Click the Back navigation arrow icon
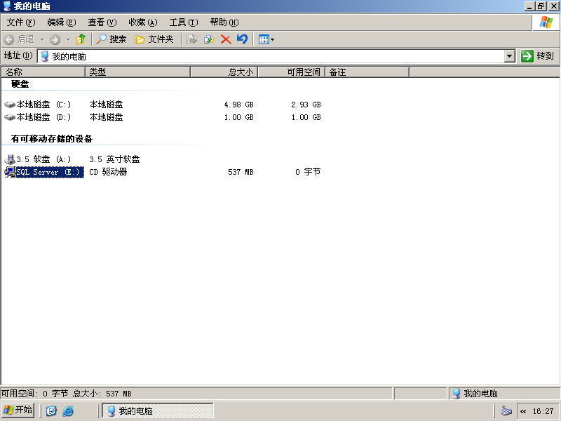The image size is (561, 421). tap(9, 39)
